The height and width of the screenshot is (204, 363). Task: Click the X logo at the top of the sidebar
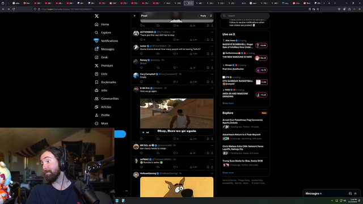coord(96,16)
